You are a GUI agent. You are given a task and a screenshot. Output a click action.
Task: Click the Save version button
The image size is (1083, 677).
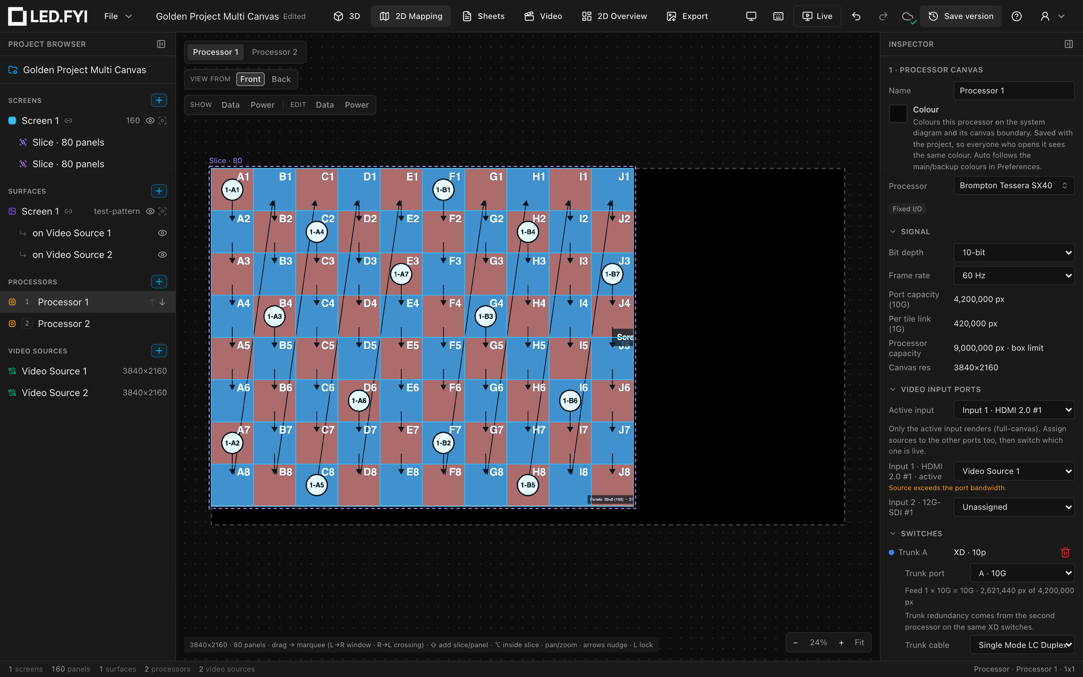click(960, 16)
